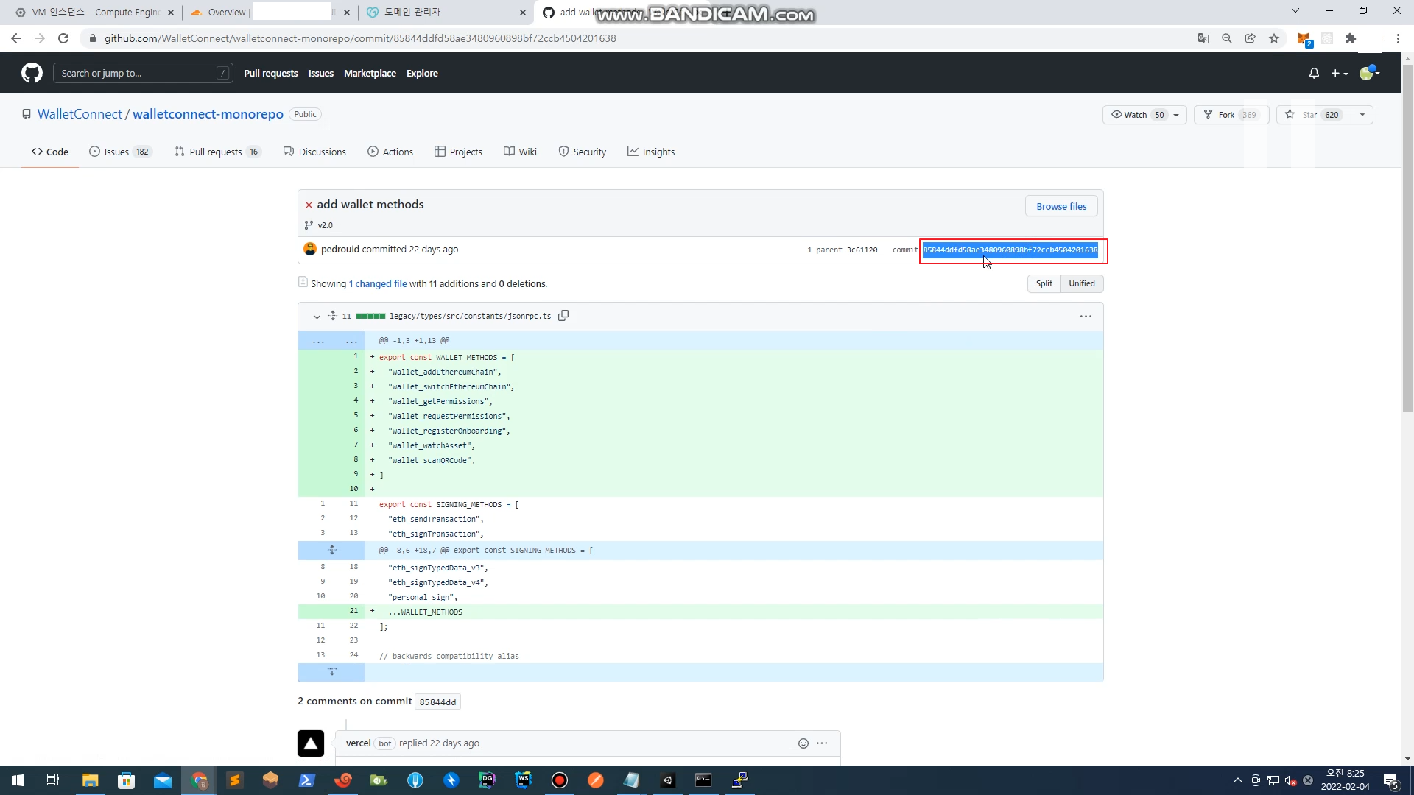
Task: Go to the Insights tab
Action: [651, 152]
